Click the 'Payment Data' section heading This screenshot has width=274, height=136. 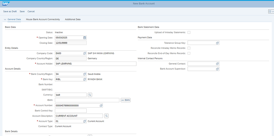pyautogui.click(x=145, y=37)
